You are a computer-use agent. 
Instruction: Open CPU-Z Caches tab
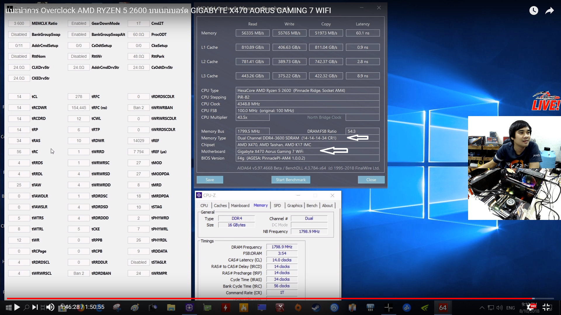[x=220, y=206]
